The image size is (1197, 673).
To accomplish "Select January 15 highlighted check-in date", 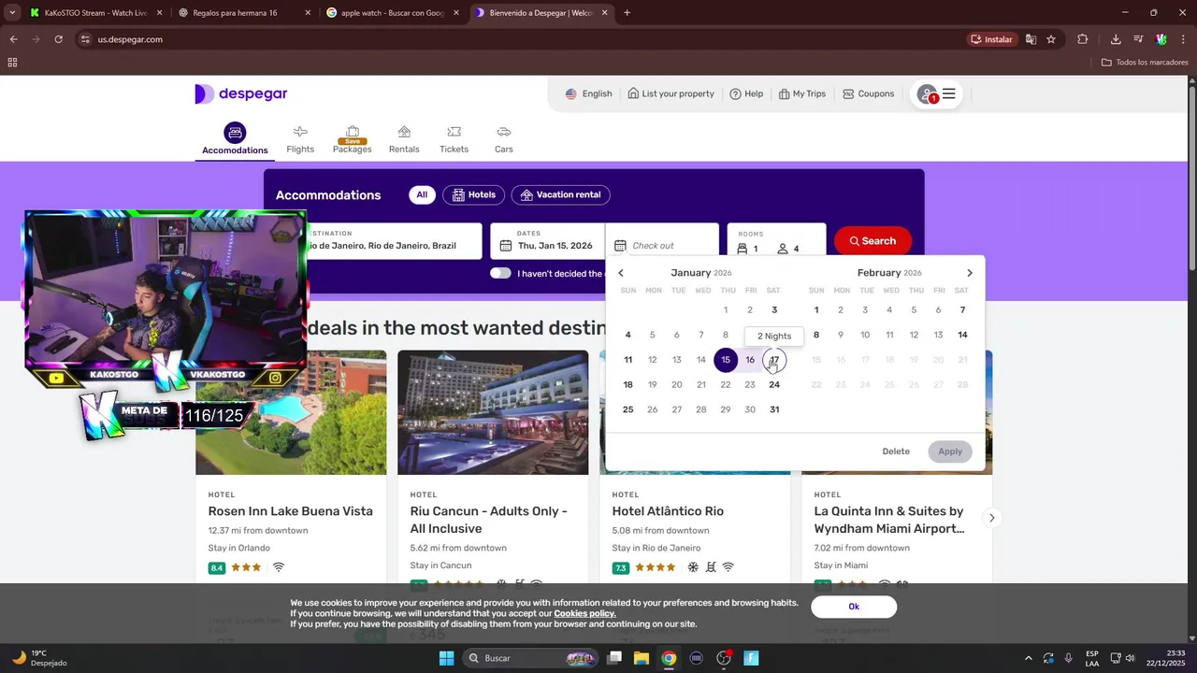I will coord(726,360).
